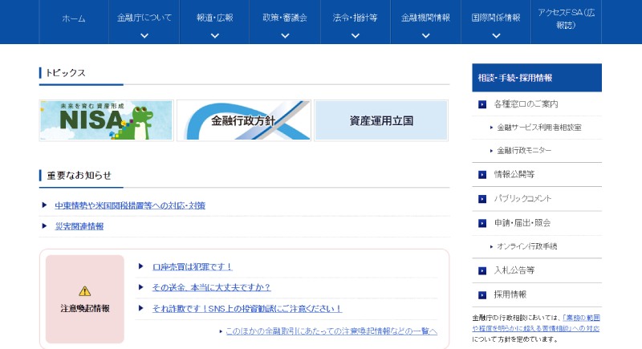
Task: Go to the ホーム nav item
Action: point(74,18)
